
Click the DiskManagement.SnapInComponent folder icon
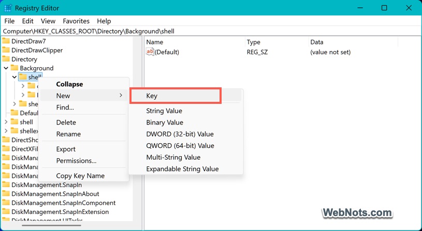coord(6,203)
